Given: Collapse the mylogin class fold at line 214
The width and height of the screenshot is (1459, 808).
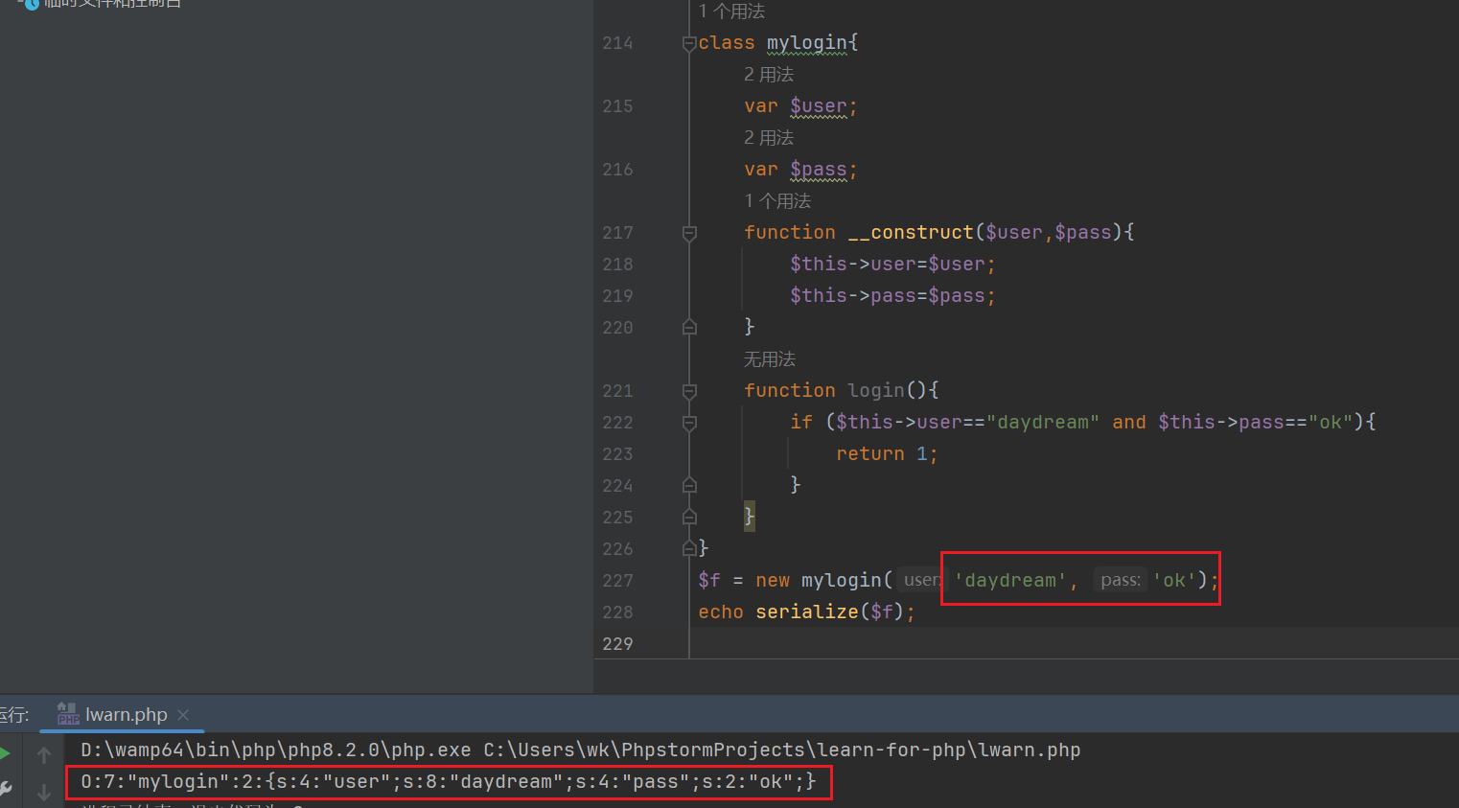Looking at the screenshot, I should click(x=689, y=43).
